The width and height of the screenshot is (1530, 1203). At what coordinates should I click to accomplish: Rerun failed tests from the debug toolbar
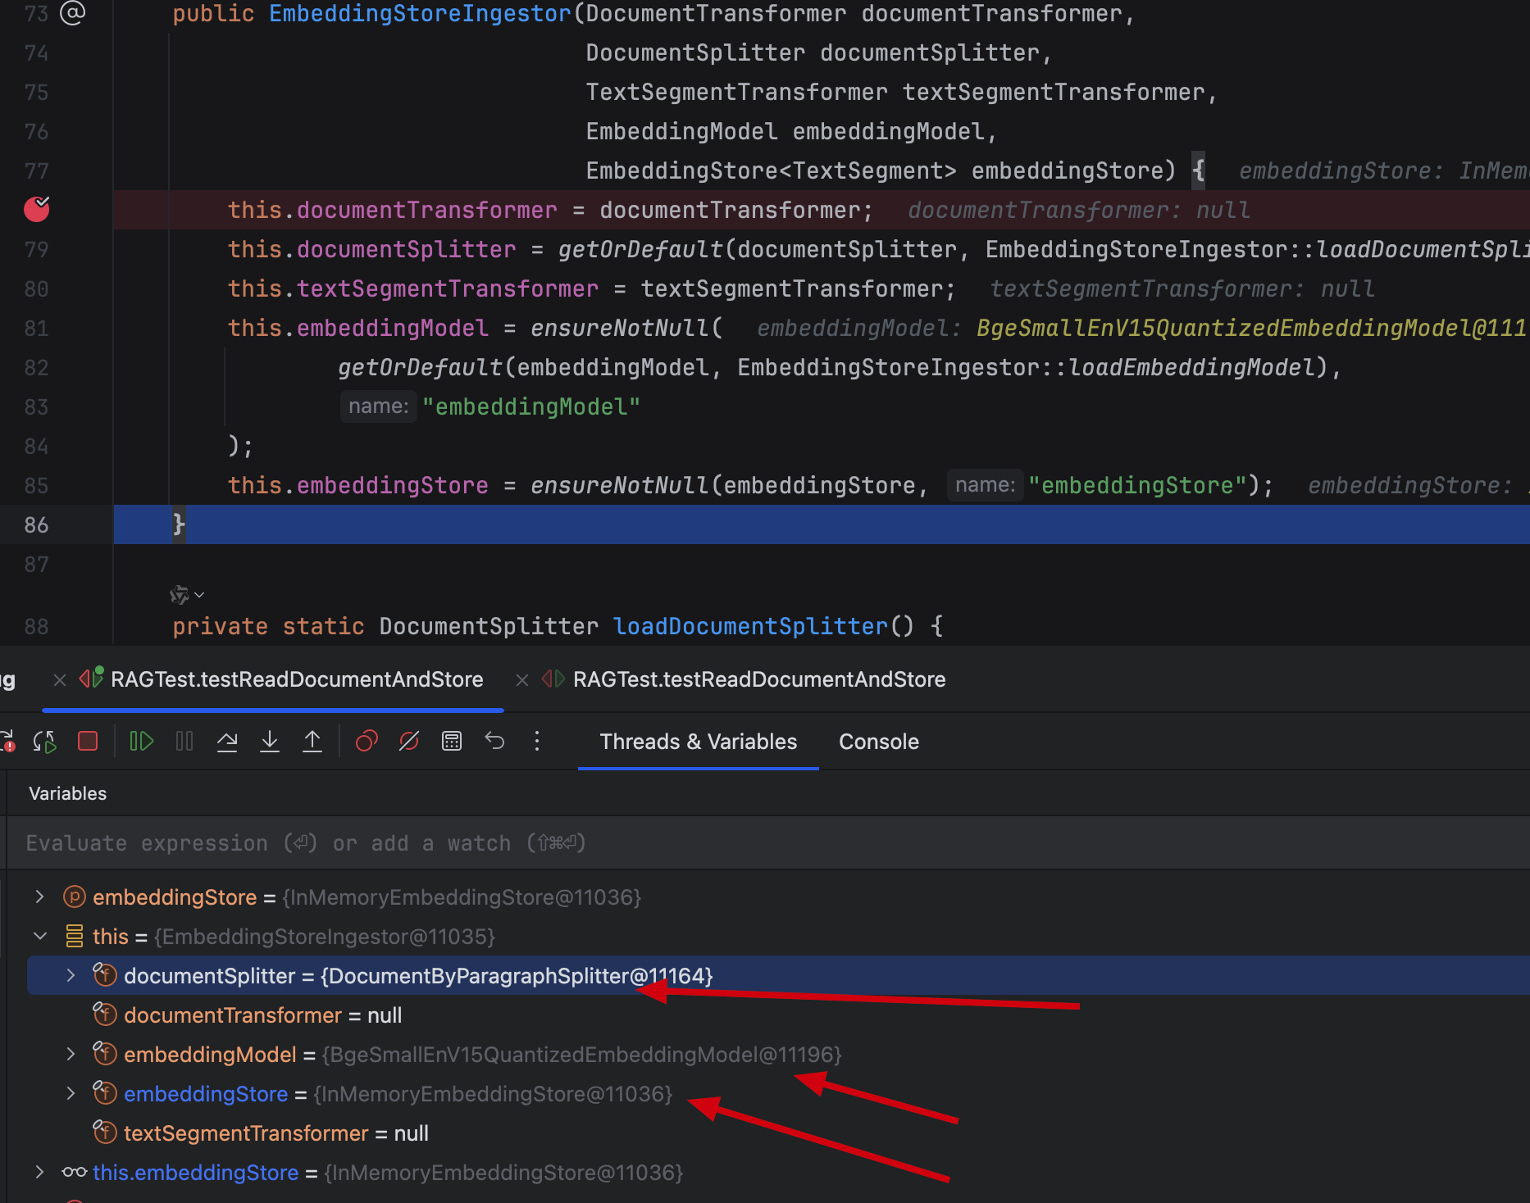[x=8, y=742]
